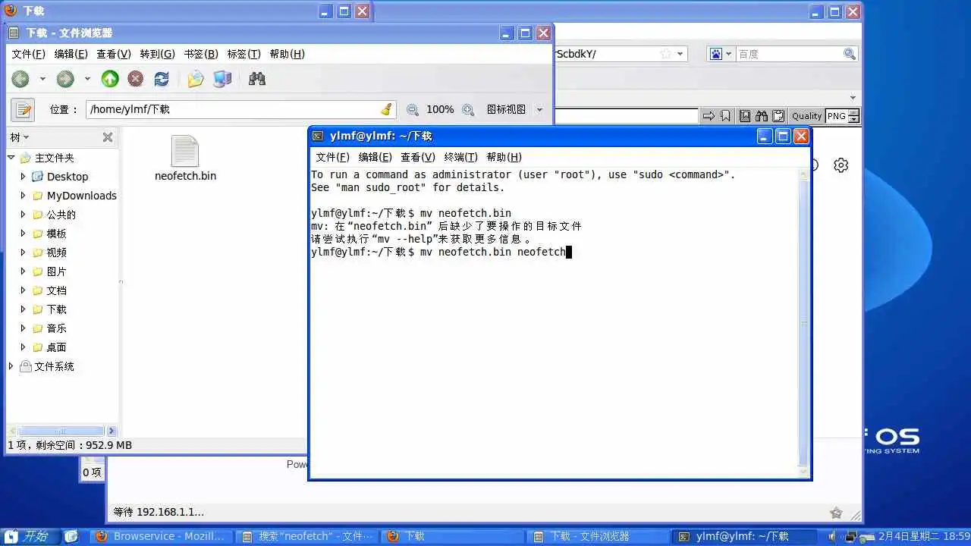Switch to Browservice - Mozilla taskbar item

click(160, 536)
